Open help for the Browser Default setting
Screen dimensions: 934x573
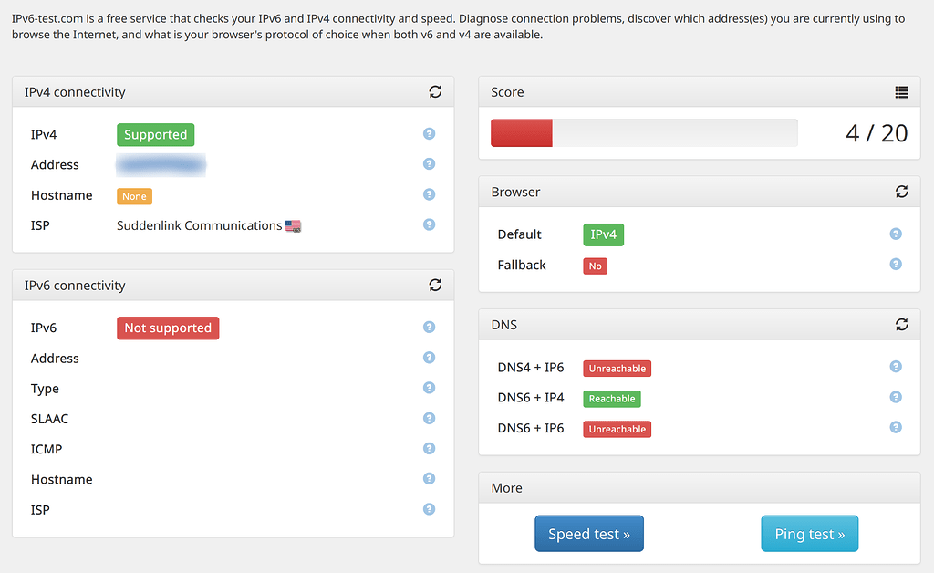coord(895,234)
